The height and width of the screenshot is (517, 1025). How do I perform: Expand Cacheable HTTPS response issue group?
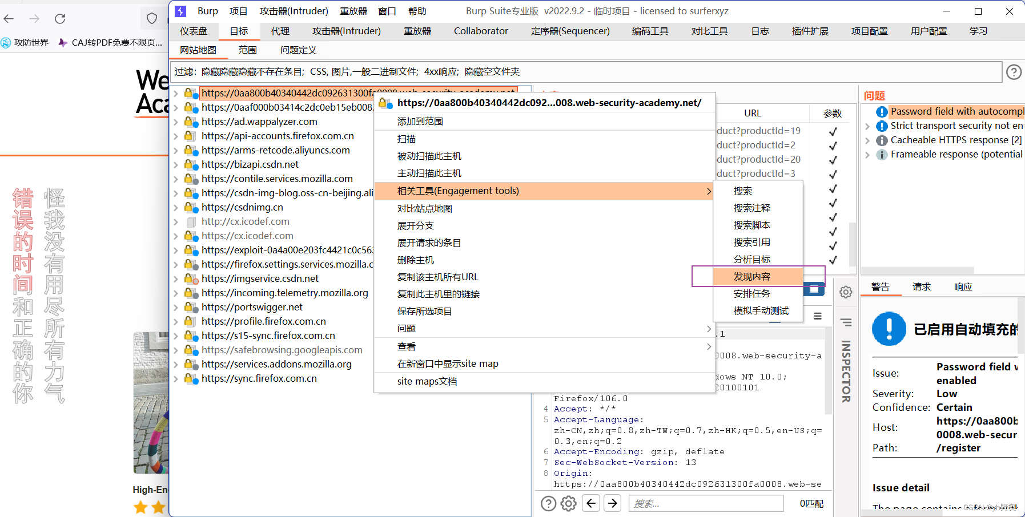point(867,140)
